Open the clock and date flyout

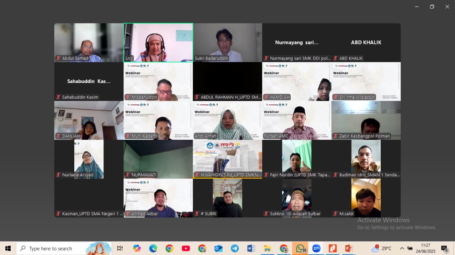click(425, 248)
